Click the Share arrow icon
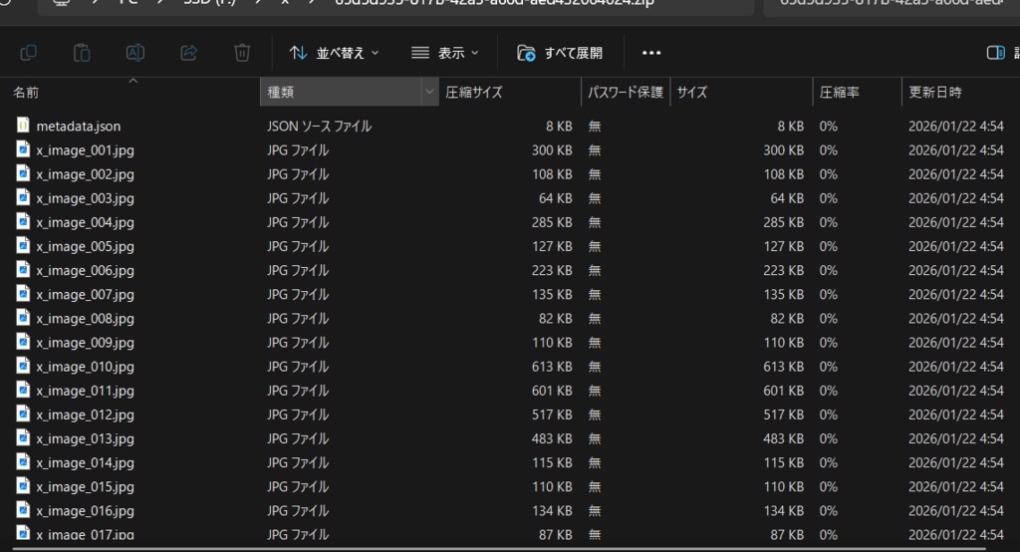The image size is (1020, 552). click(x=188, y=53)
